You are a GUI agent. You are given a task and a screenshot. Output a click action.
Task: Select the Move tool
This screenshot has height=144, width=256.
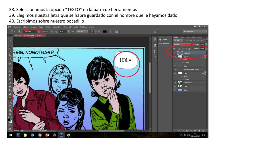[10, 40]
